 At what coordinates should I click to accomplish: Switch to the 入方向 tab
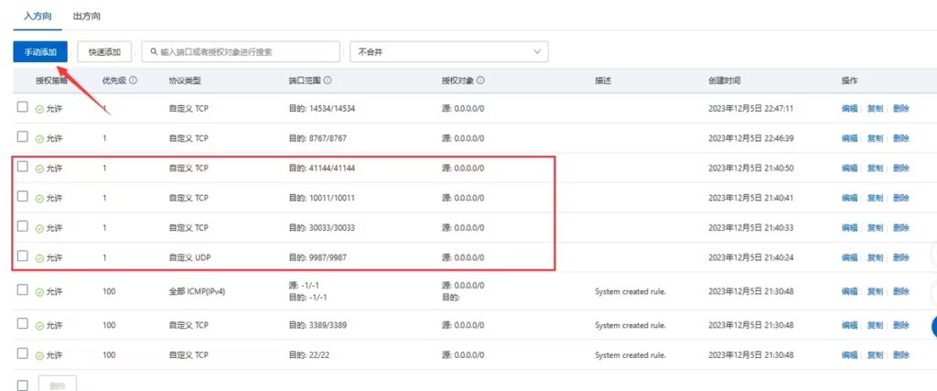pyautogui.click(x=37, y=16)
